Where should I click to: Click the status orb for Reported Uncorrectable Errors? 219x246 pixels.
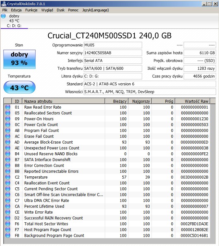8,171
